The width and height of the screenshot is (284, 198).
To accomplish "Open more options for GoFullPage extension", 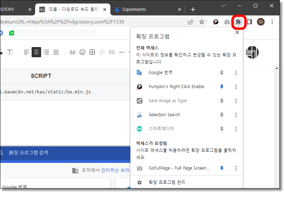I will pos(236,168).
